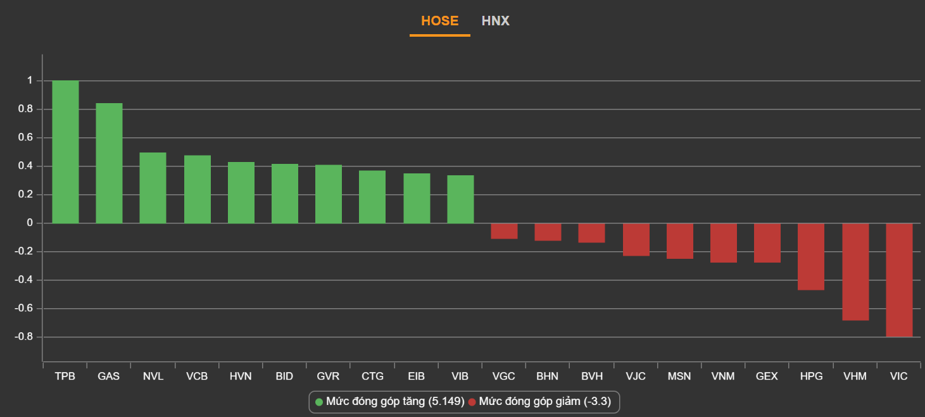Click the red VIC bar

[898, 280]
